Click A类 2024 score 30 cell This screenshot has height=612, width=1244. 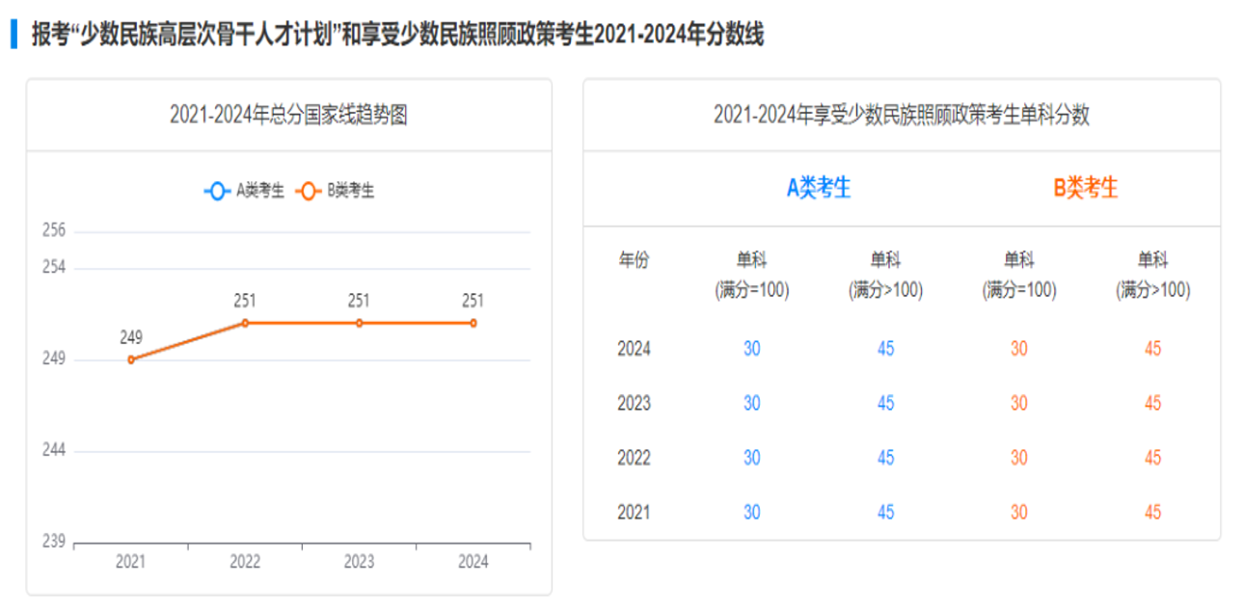pos(752,349)
